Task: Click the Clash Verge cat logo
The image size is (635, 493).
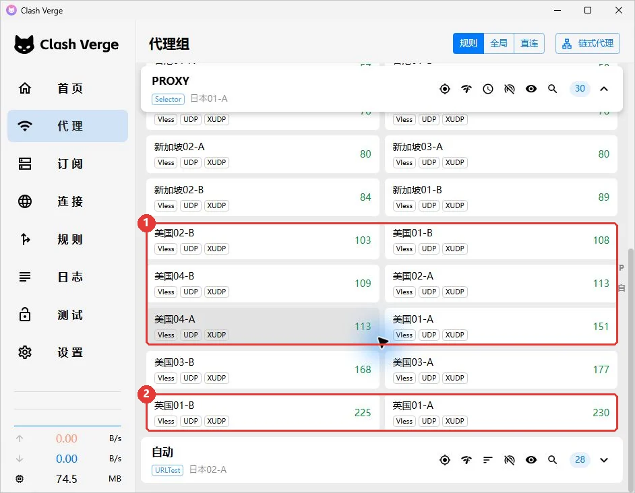Action: tap(24, 44)
